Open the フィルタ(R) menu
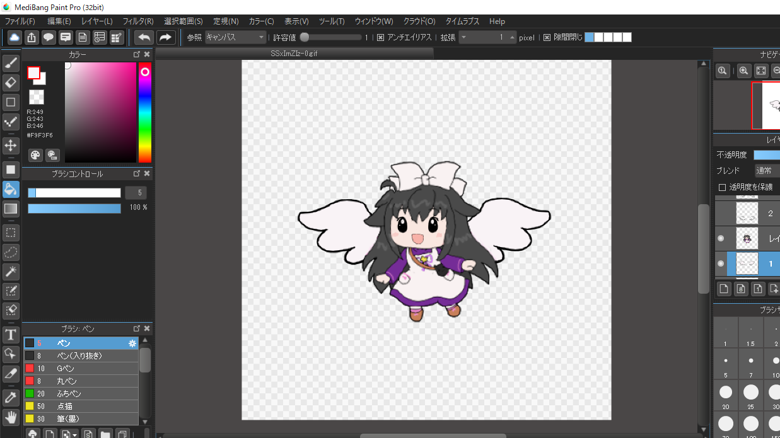Screen dimensions: 780x438 click(138, 21)
